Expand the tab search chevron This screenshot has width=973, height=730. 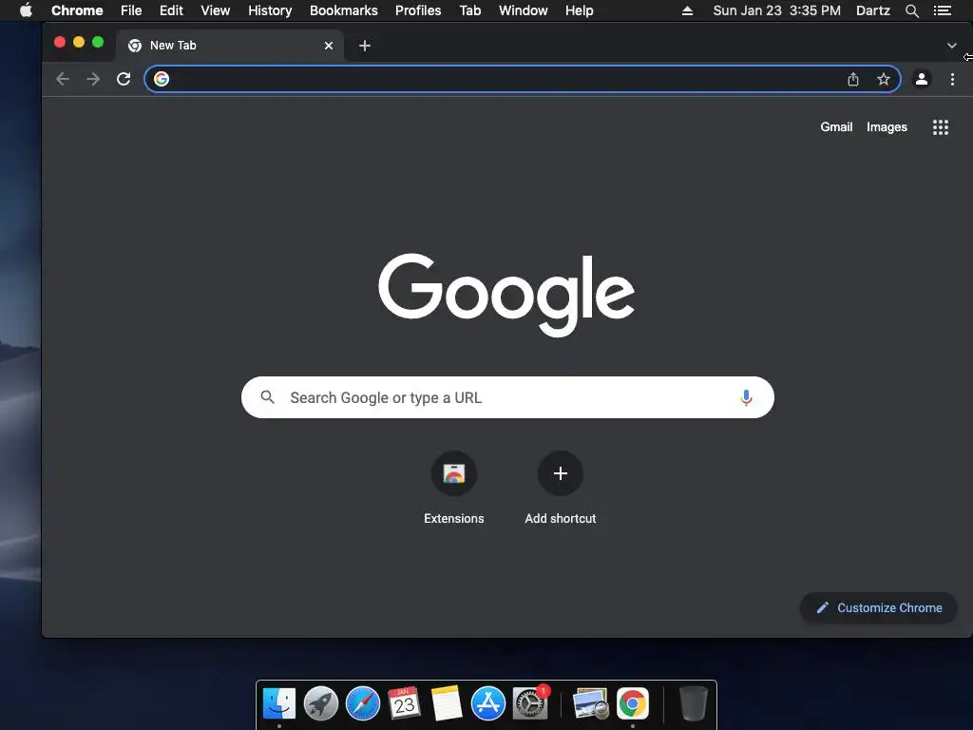point(952,46)
